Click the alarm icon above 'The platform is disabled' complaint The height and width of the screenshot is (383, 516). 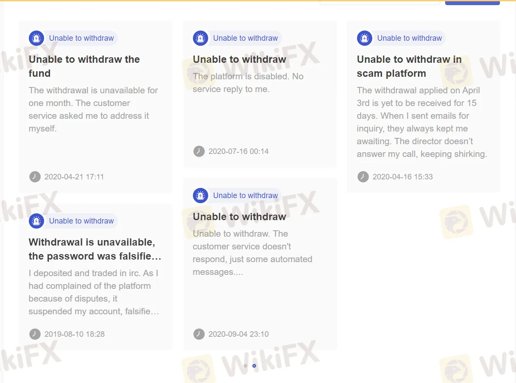tap(200, 38)
